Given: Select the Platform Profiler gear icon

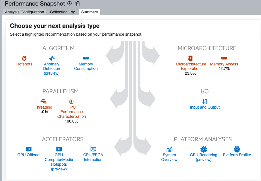Looking at the screenshot, I should [x=237, y=149].
